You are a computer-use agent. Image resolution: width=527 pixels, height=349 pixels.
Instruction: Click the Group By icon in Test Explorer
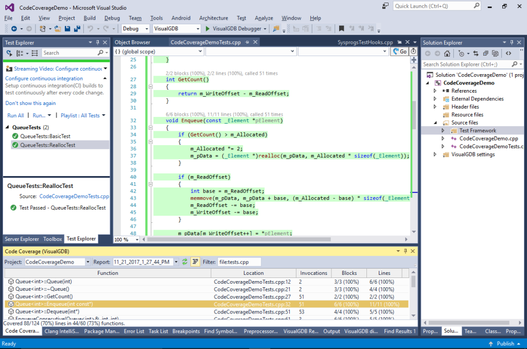pos(20,53)
